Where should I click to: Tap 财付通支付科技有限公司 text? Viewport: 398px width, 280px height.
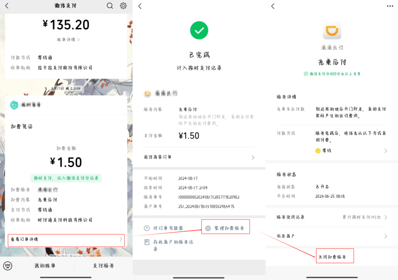(x=65, y=220)
